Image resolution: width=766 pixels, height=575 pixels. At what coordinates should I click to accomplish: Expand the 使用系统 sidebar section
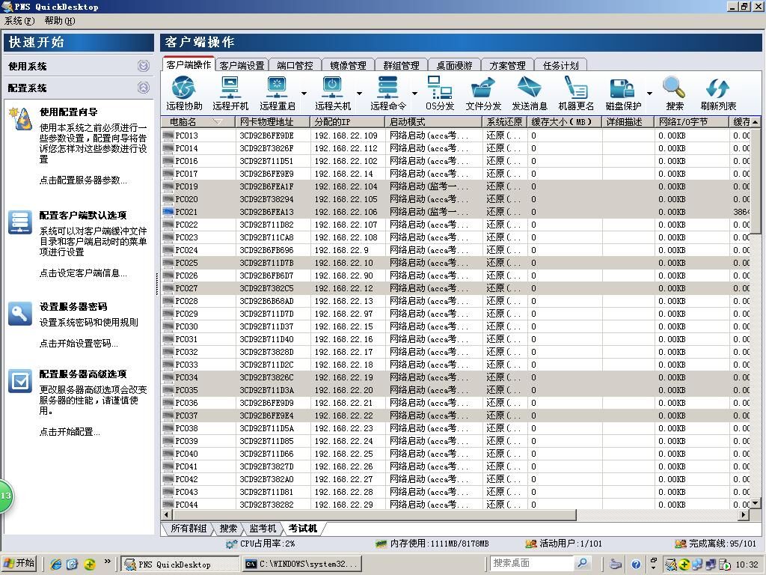pyautogui.click(x=143, y=66)
